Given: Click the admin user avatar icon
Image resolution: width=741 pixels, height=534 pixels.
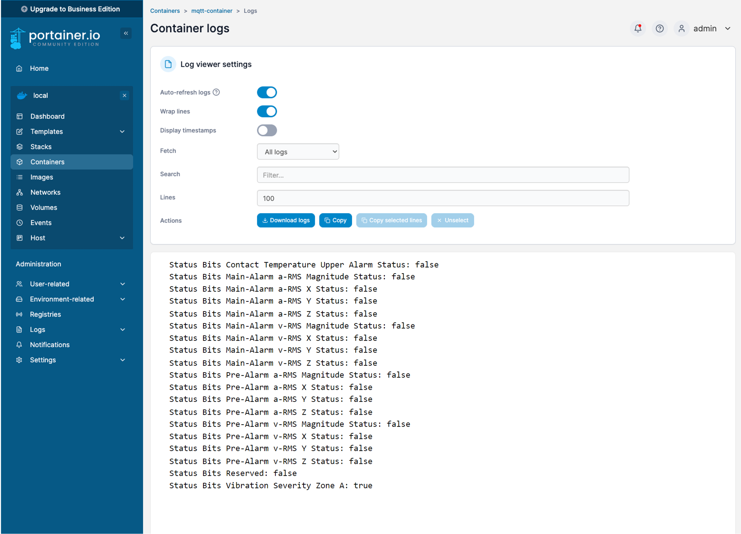Looking at the screenshot, I should coord(681,28).
